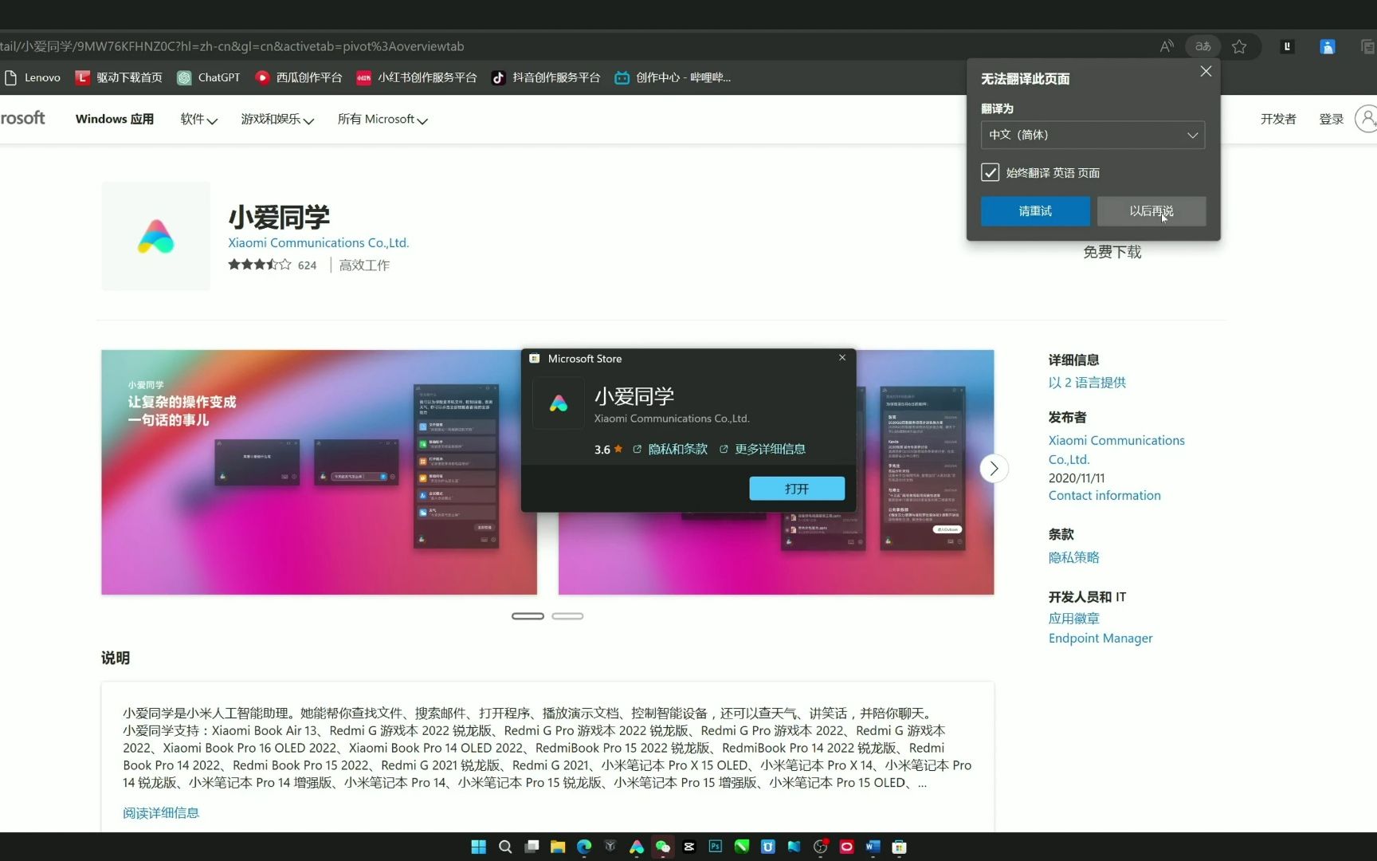
Task: Expand the 软件 menu
Action: tap(198, 119)
